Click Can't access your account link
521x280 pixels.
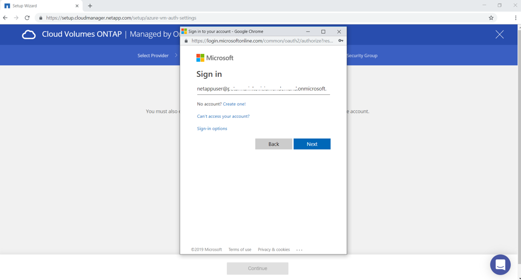tap(223, 116)
